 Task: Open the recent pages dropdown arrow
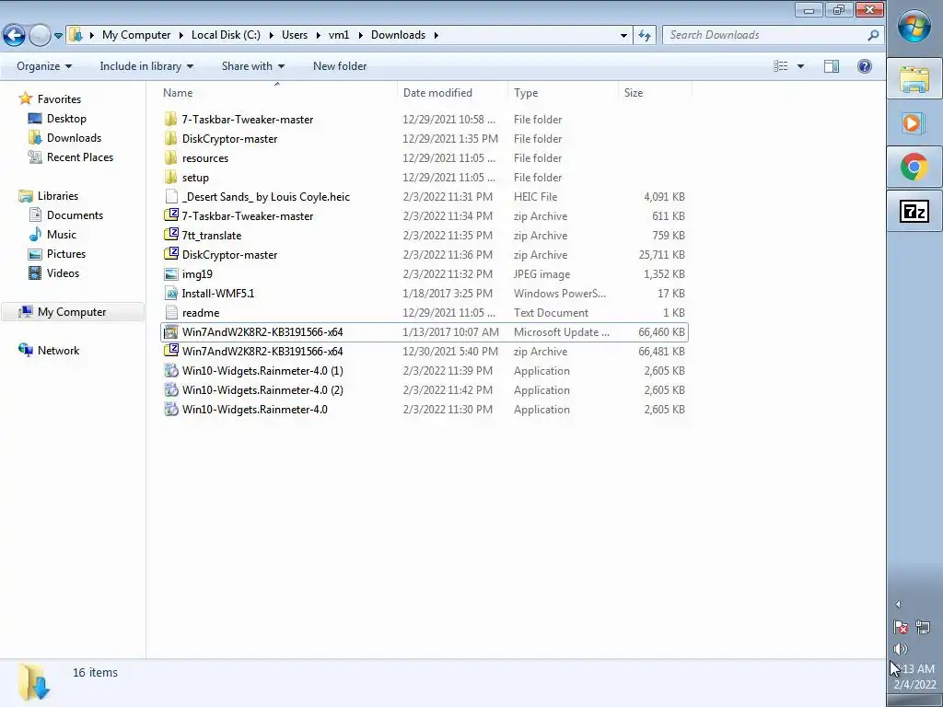[x=58, y=36]
